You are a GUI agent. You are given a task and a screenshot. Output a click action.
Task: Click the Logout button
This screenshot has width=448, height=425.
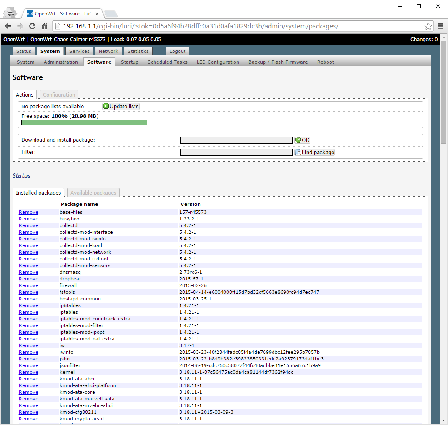click(178, 51)
